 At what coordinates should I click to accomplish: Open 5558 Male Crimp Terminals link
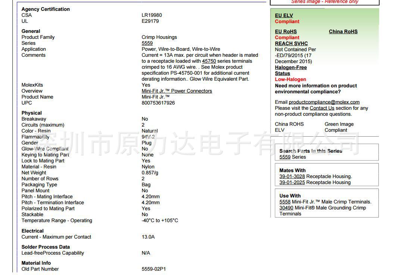[285, 202]
